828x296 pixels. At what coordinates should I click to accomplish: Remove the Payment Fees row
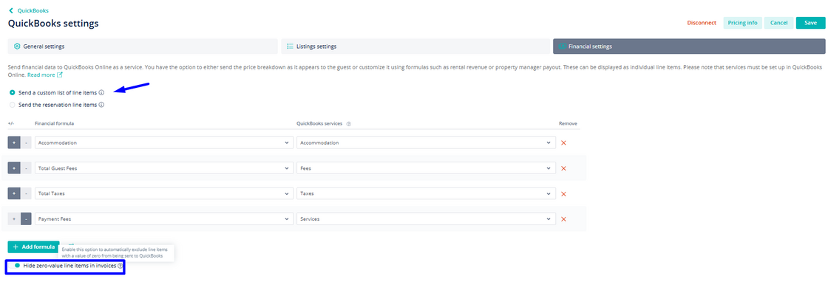point(563,219)
